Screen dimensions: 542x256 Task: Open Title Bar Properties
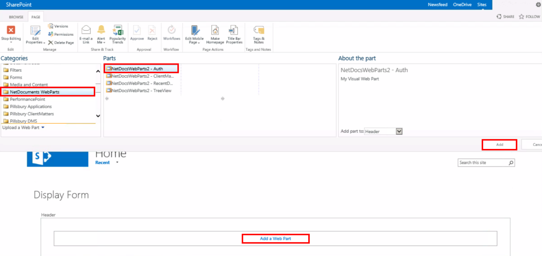[x=234, y=35]
